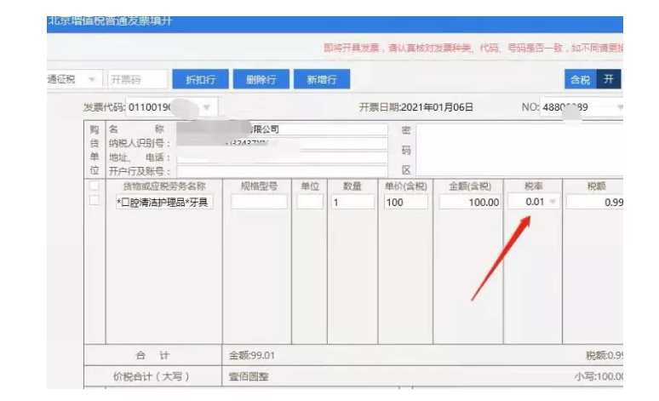Click the 税率 column header
The height and width of the screenshot is (401, 659).
click(x=533, y=186)
